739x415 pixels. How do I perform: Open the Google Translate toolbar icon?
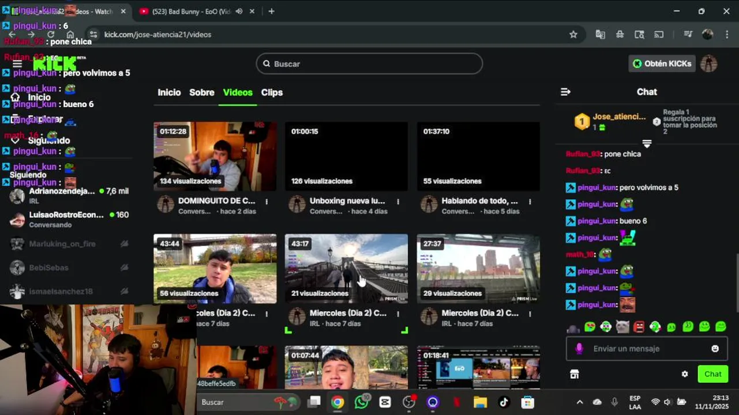pos(601,35)
